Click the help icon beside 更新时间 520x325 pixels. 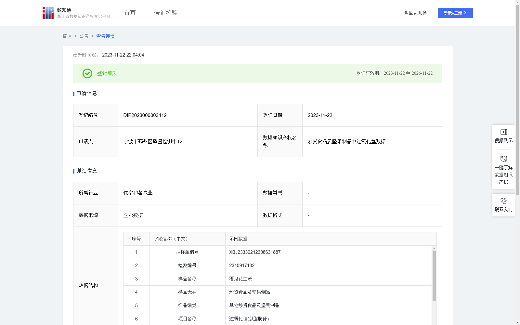tap(94, 55)
